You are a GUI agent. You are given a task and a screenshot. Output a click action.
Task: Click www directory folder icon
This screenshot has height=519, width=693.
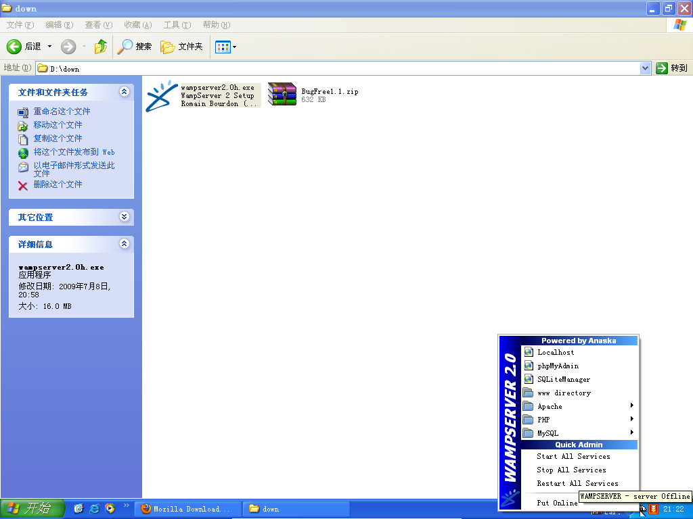click(x=528, y=393)
